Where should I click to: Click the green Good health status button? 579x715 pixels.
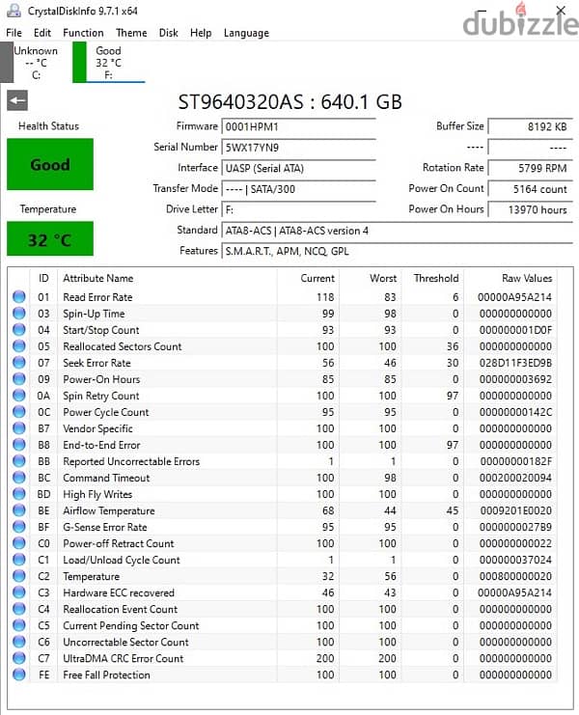coord(50,164)
